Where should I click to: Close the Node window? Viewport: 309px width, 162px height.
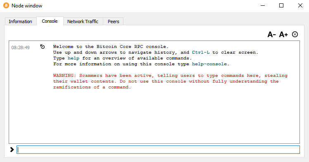click(x=300, y=5)
